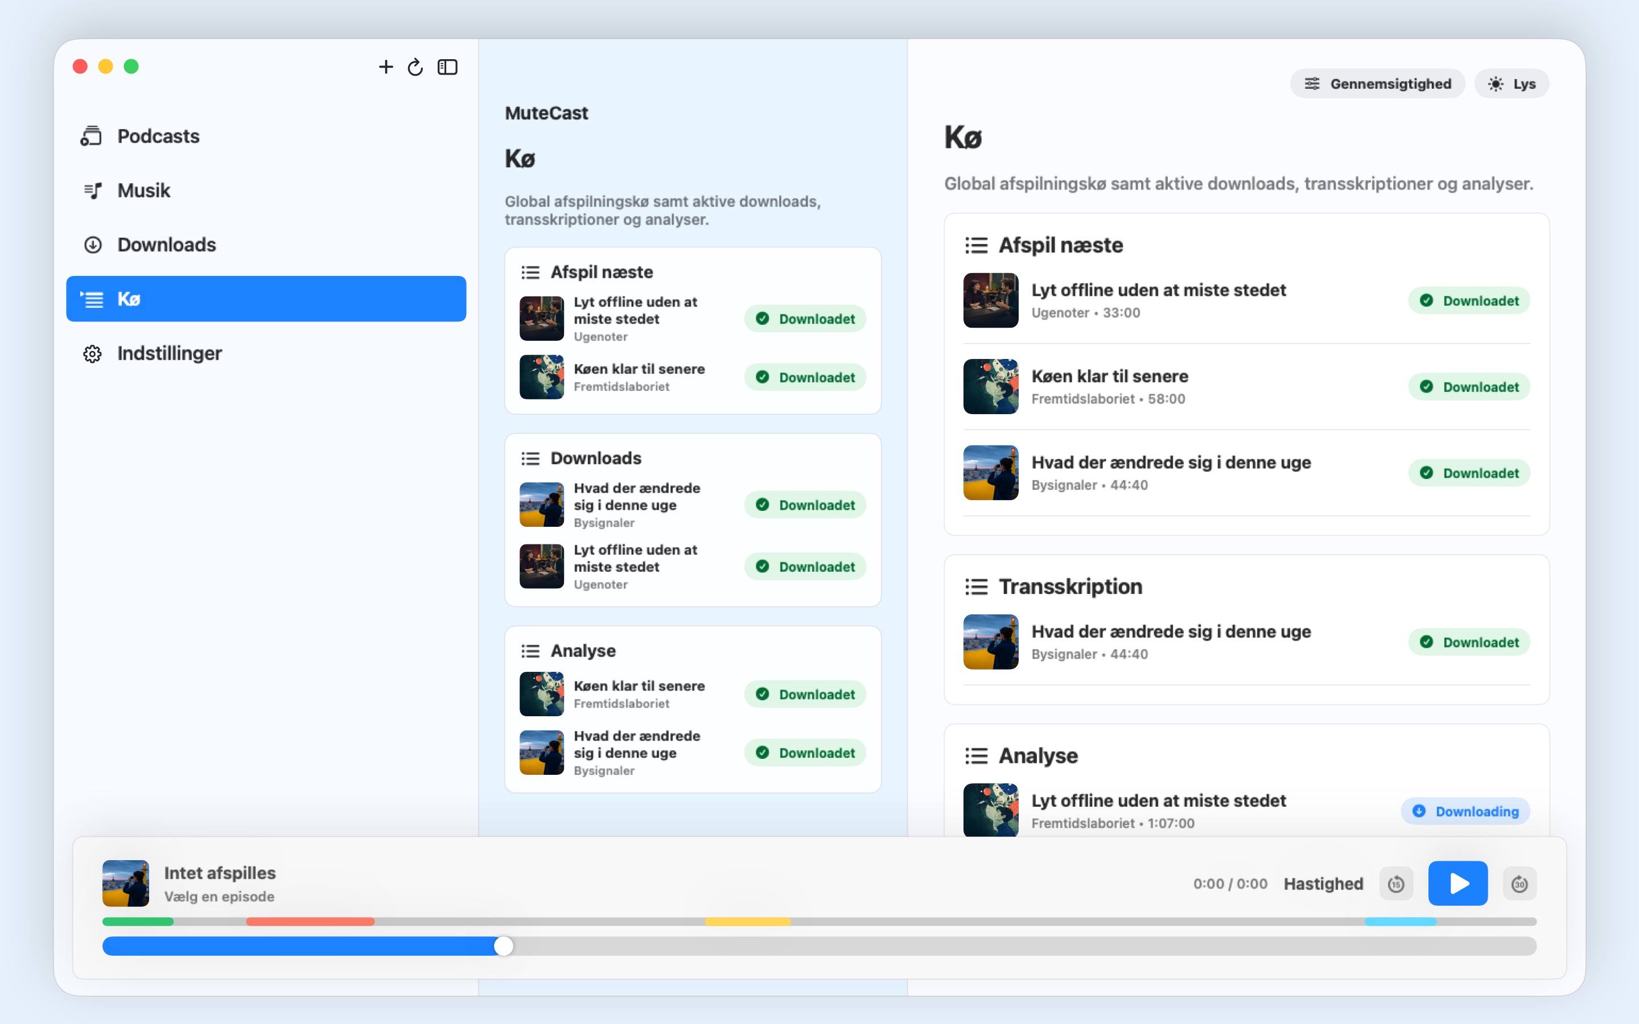Select Kø in the sidebar
The width and height of the screenshot is (1639, 1024).
[266, 299]
